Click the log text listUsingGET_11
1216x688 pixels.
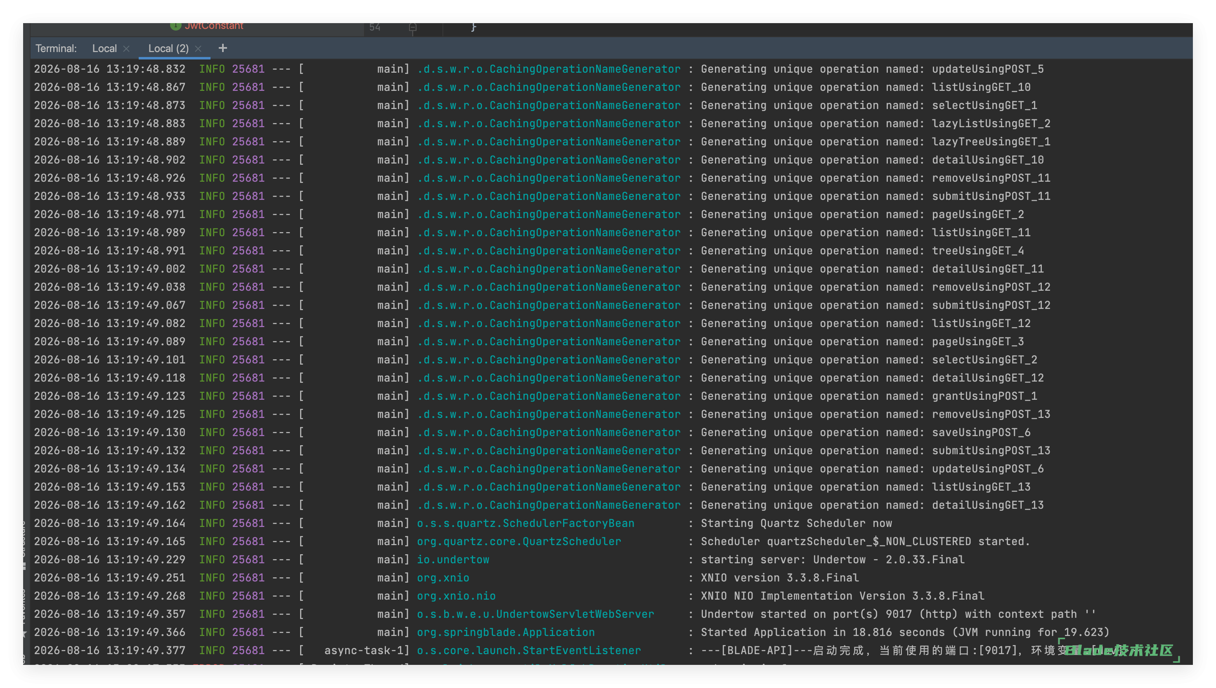[x=981, y=232]
